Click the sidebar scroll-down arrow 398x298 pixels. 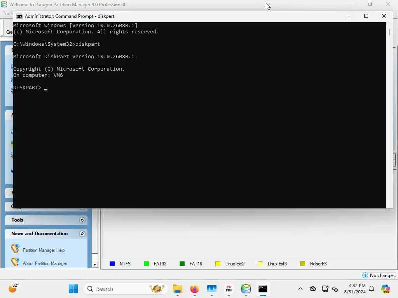95,264
